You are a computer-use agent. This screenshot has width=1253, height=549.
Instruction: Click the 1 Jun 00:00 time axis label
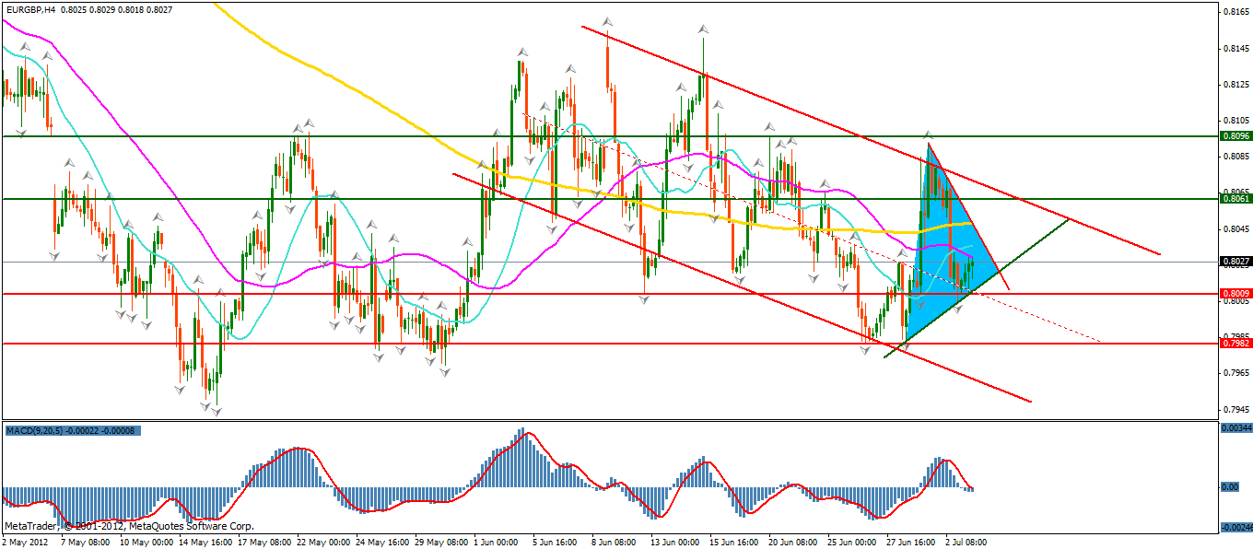(x=496, y=542)
